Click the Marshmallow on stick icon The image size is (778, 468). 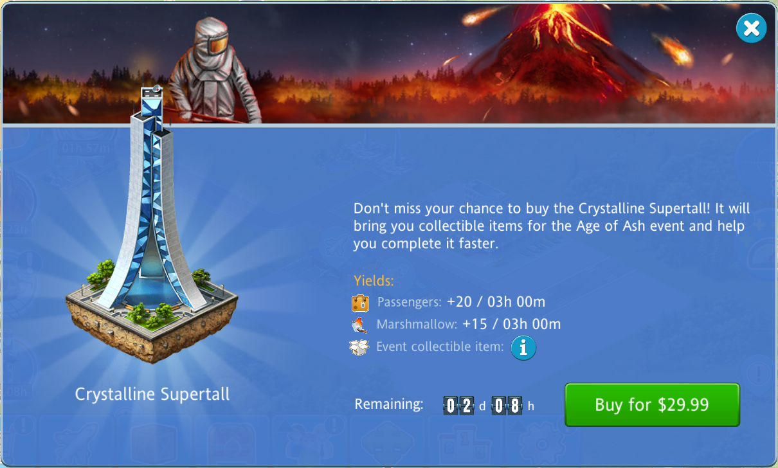click(x=359, y=325)
